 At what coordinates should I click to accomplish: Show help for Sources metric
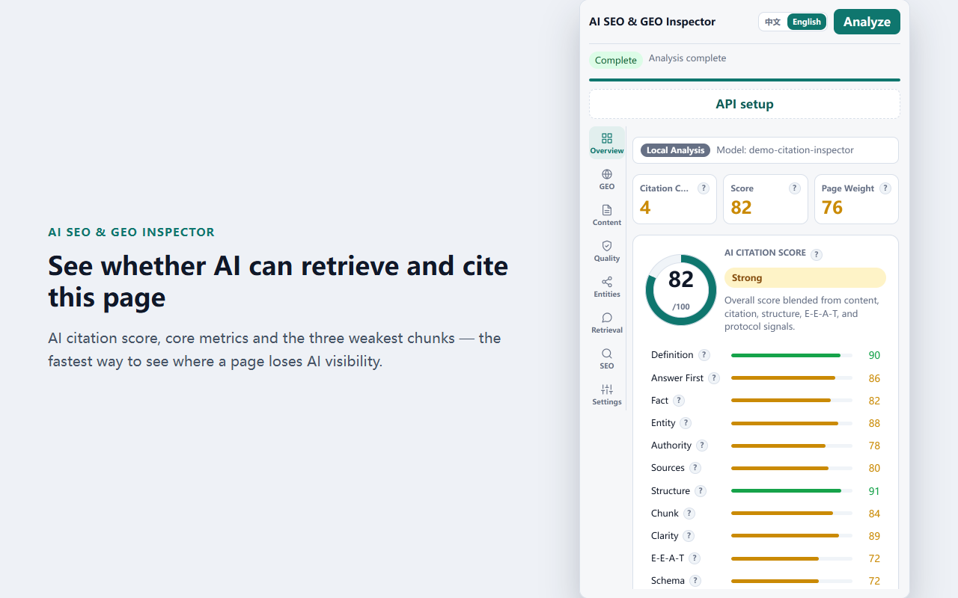695,468
